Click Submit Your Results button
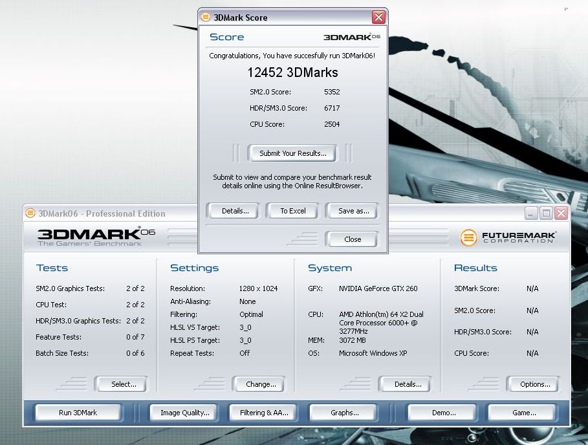Viewport: 588px width, 445px height. coord(292,153)
